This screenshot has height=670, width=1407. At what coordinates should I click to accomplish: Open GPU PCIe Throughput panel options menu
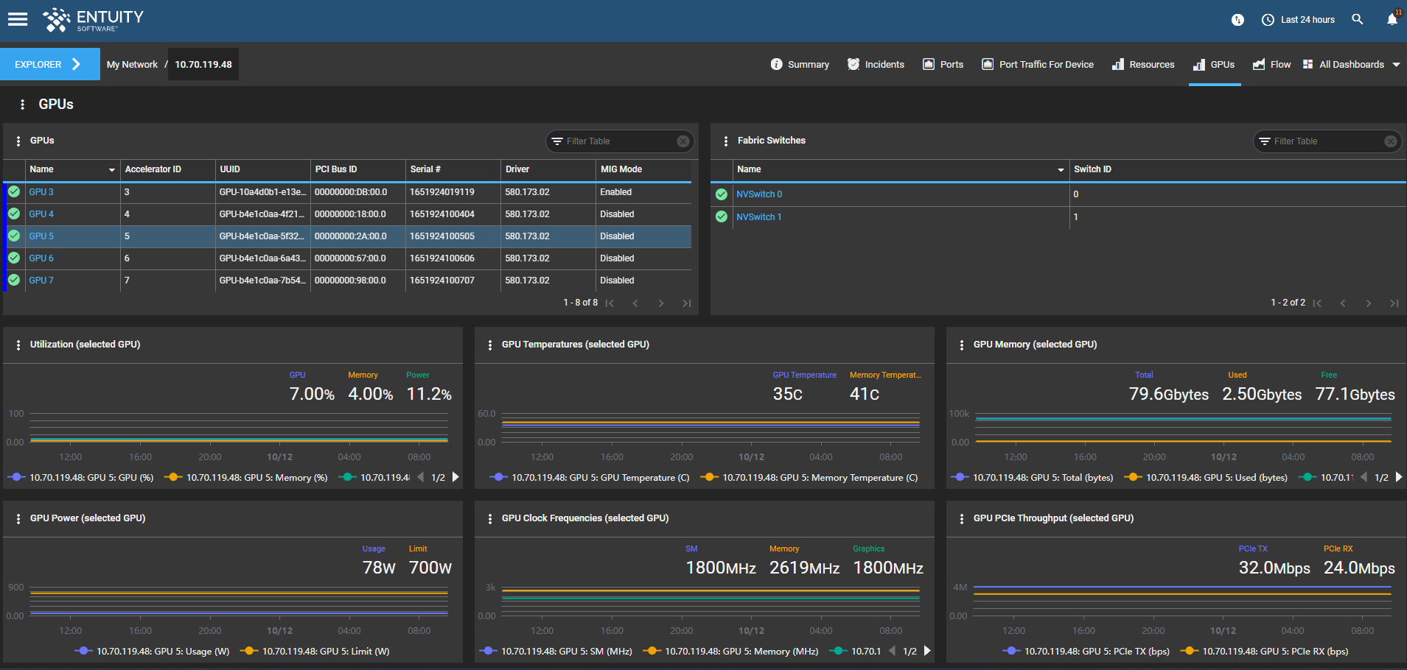962,518
